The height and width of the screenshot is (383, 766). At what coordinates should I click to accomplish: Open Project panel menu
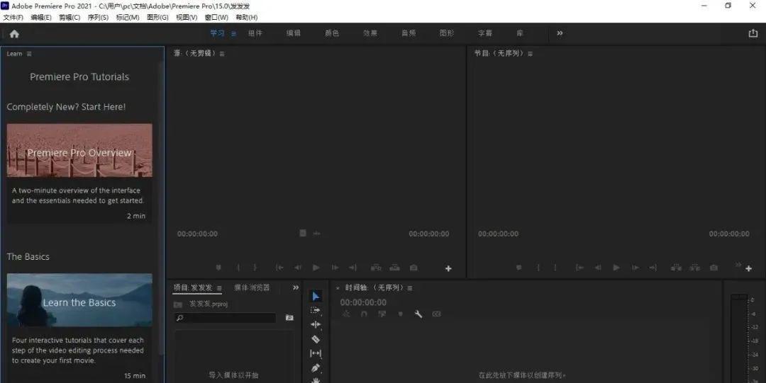point(219,288)
